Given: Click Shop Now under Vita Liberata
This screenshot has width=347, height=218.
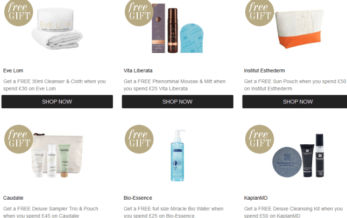Looking at the screenshot, I should 178,102.
